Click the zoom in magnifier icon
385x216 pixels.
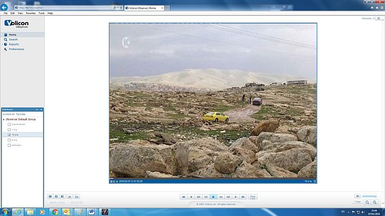pos(375,203)
